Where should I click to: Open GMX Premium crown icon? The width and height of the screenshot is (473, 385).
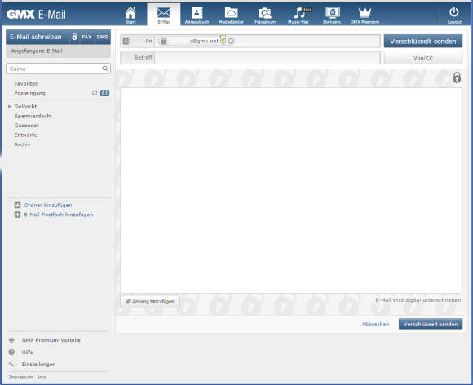[x=365, y=13]
